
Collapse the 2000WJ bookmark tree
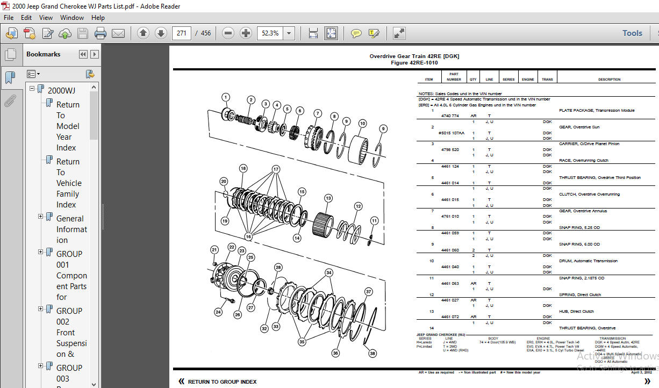pos(32,88)
